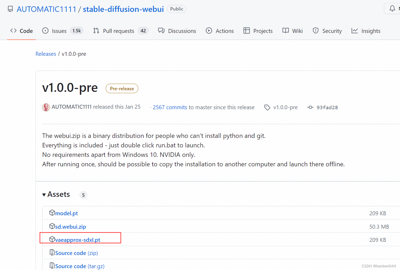Click the Insights graph icon
This screenshot has width=400, height=270.
[355, 31]
